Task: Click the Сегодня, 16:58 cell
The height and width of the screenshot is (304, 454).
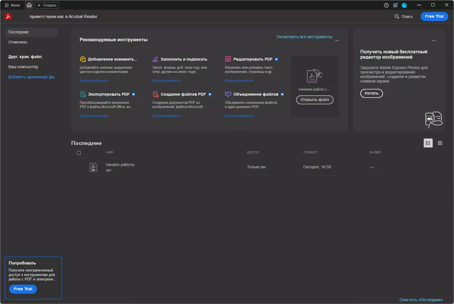Action: pyautogui.click(x=317, y=167)
